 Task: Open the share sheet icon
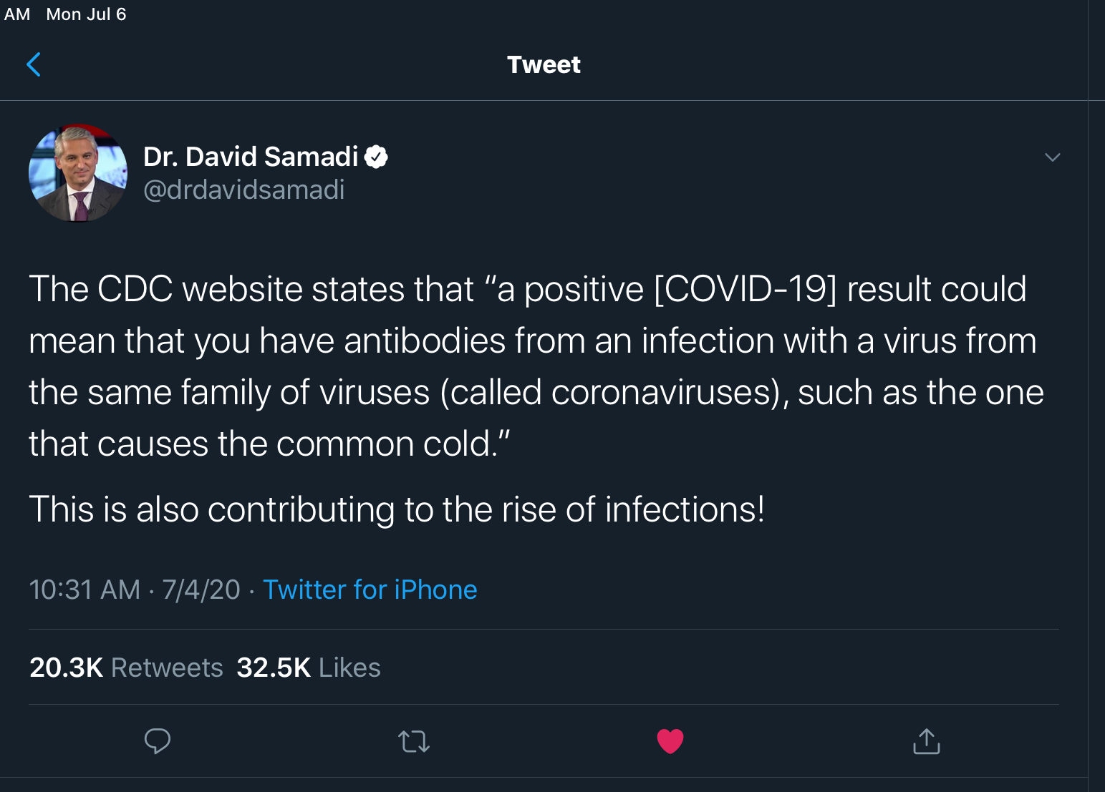pyautogui.click(x=926, y=741)
